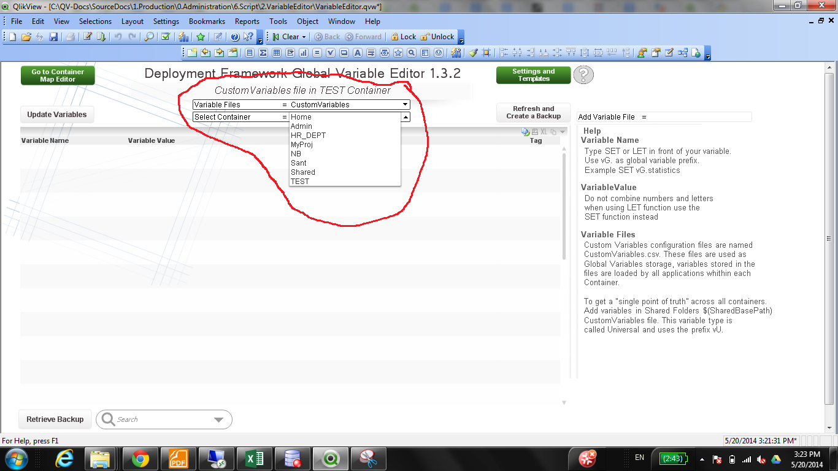Image resolution: width=838 pixels, height=471 pixels.
Task: Collapse the Select Container dropdown arrow
Action: [405, 117]
